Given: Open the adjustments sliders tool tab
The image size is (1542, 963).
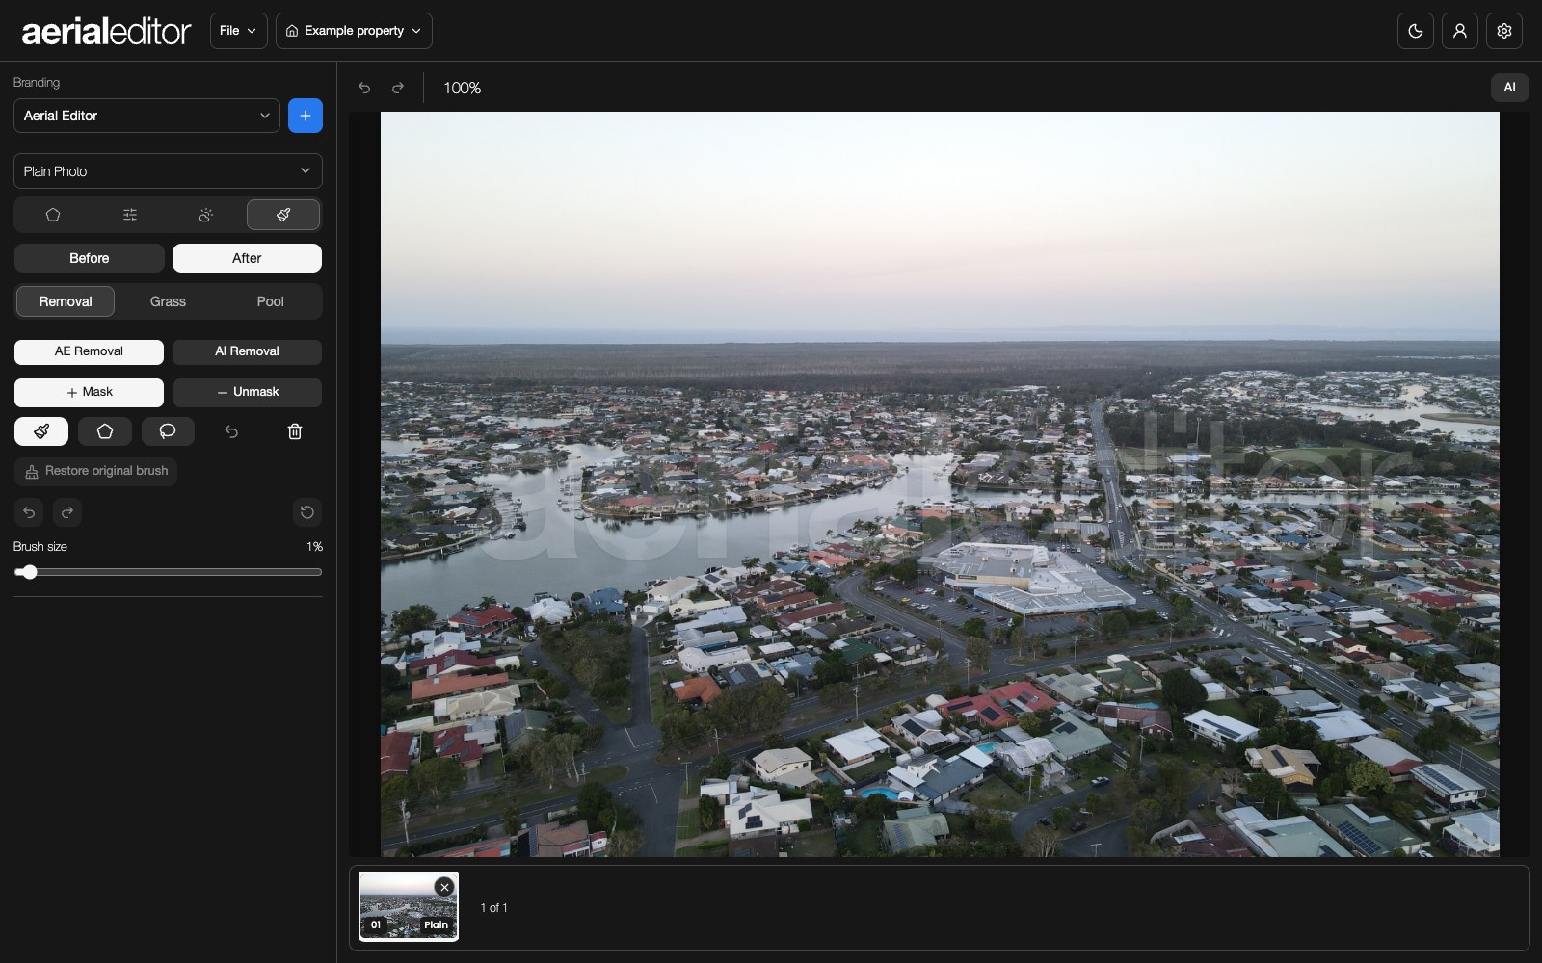Looking at the screenshot, I should point(130,215).
